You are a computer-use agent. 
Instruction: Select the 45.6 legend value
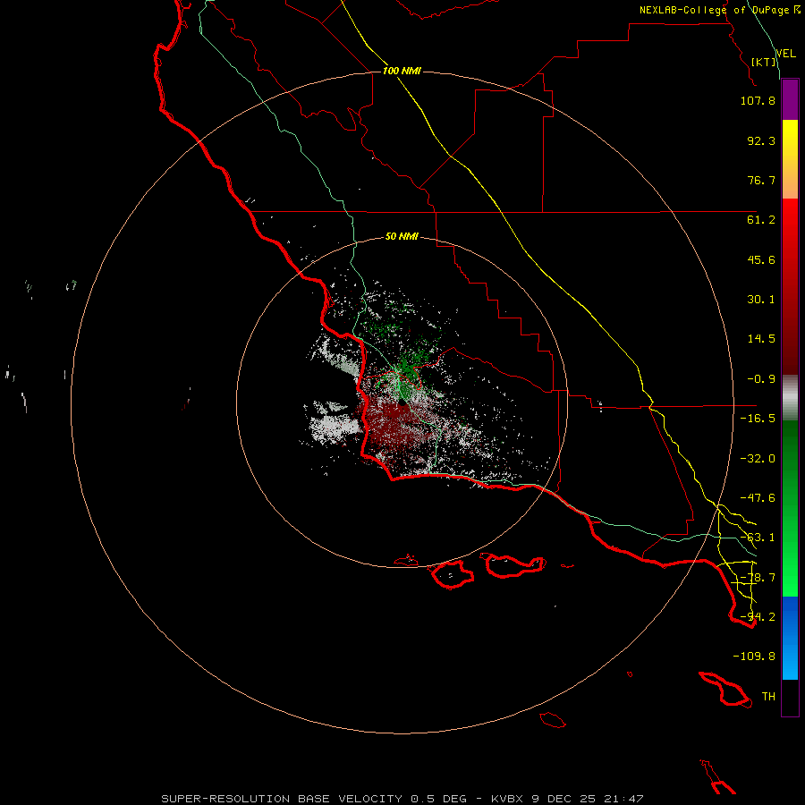pos(761,259)
